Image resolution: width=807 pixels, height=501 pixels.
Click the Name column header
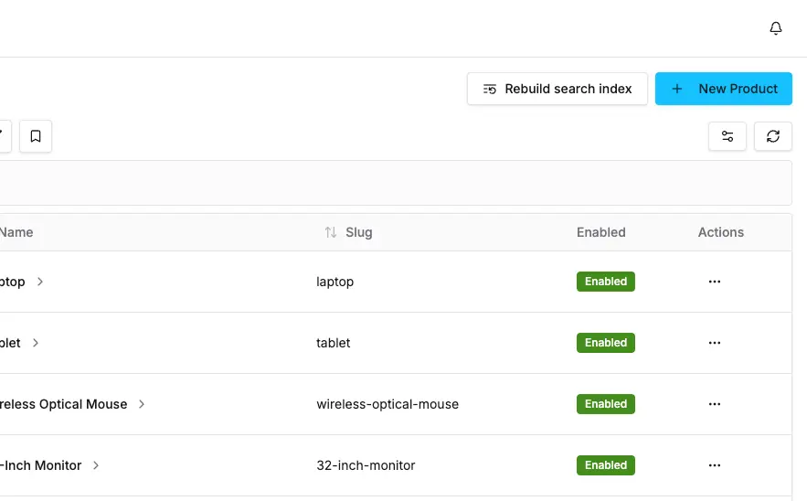(16, 232)
